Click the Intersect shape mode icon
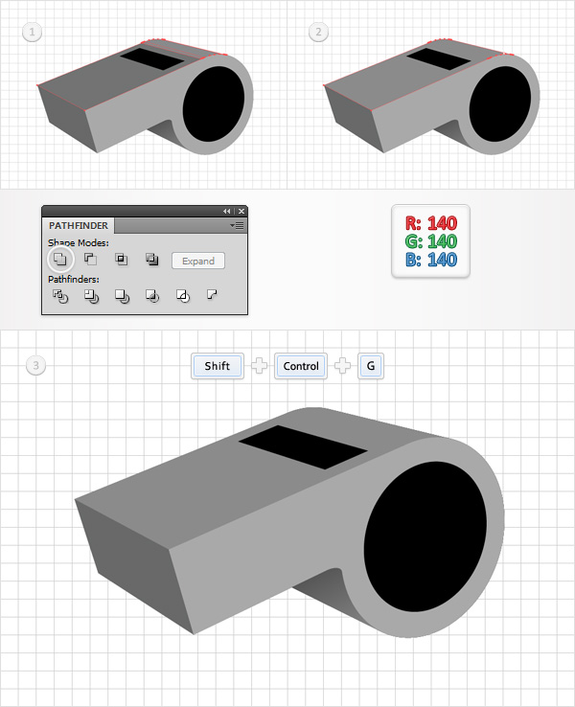 (x=122, y=259)
